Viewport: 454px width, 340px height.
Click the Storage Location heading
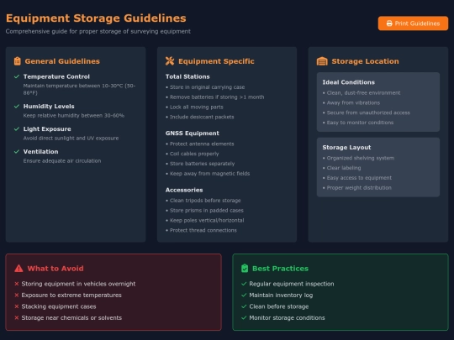pos(365,61)
